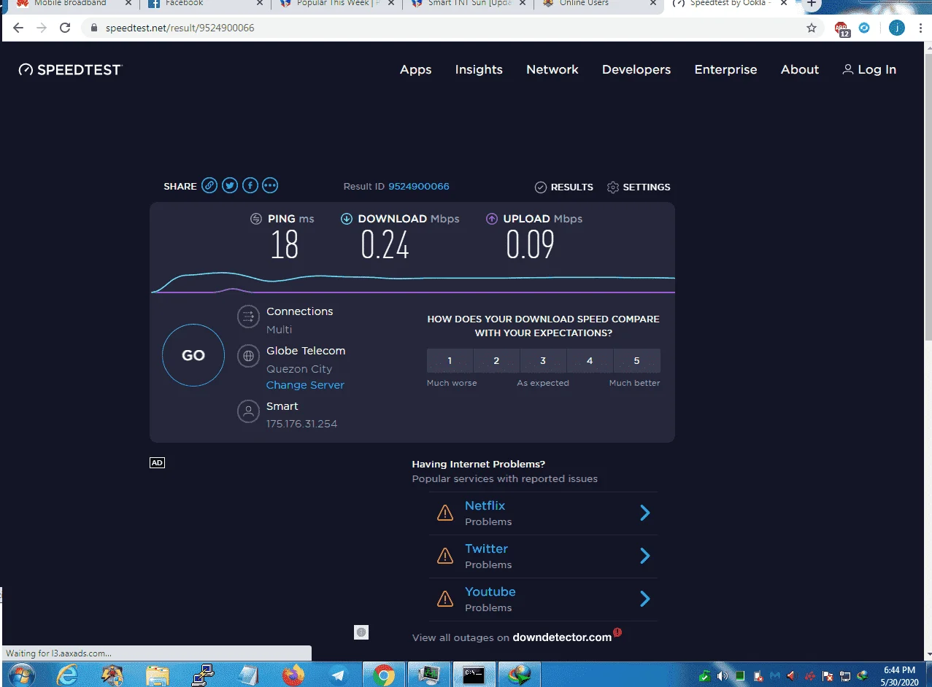Viewport: 932px width, 687px height.
Task: Switch to the Facebook tab
Action: (204, 4)
